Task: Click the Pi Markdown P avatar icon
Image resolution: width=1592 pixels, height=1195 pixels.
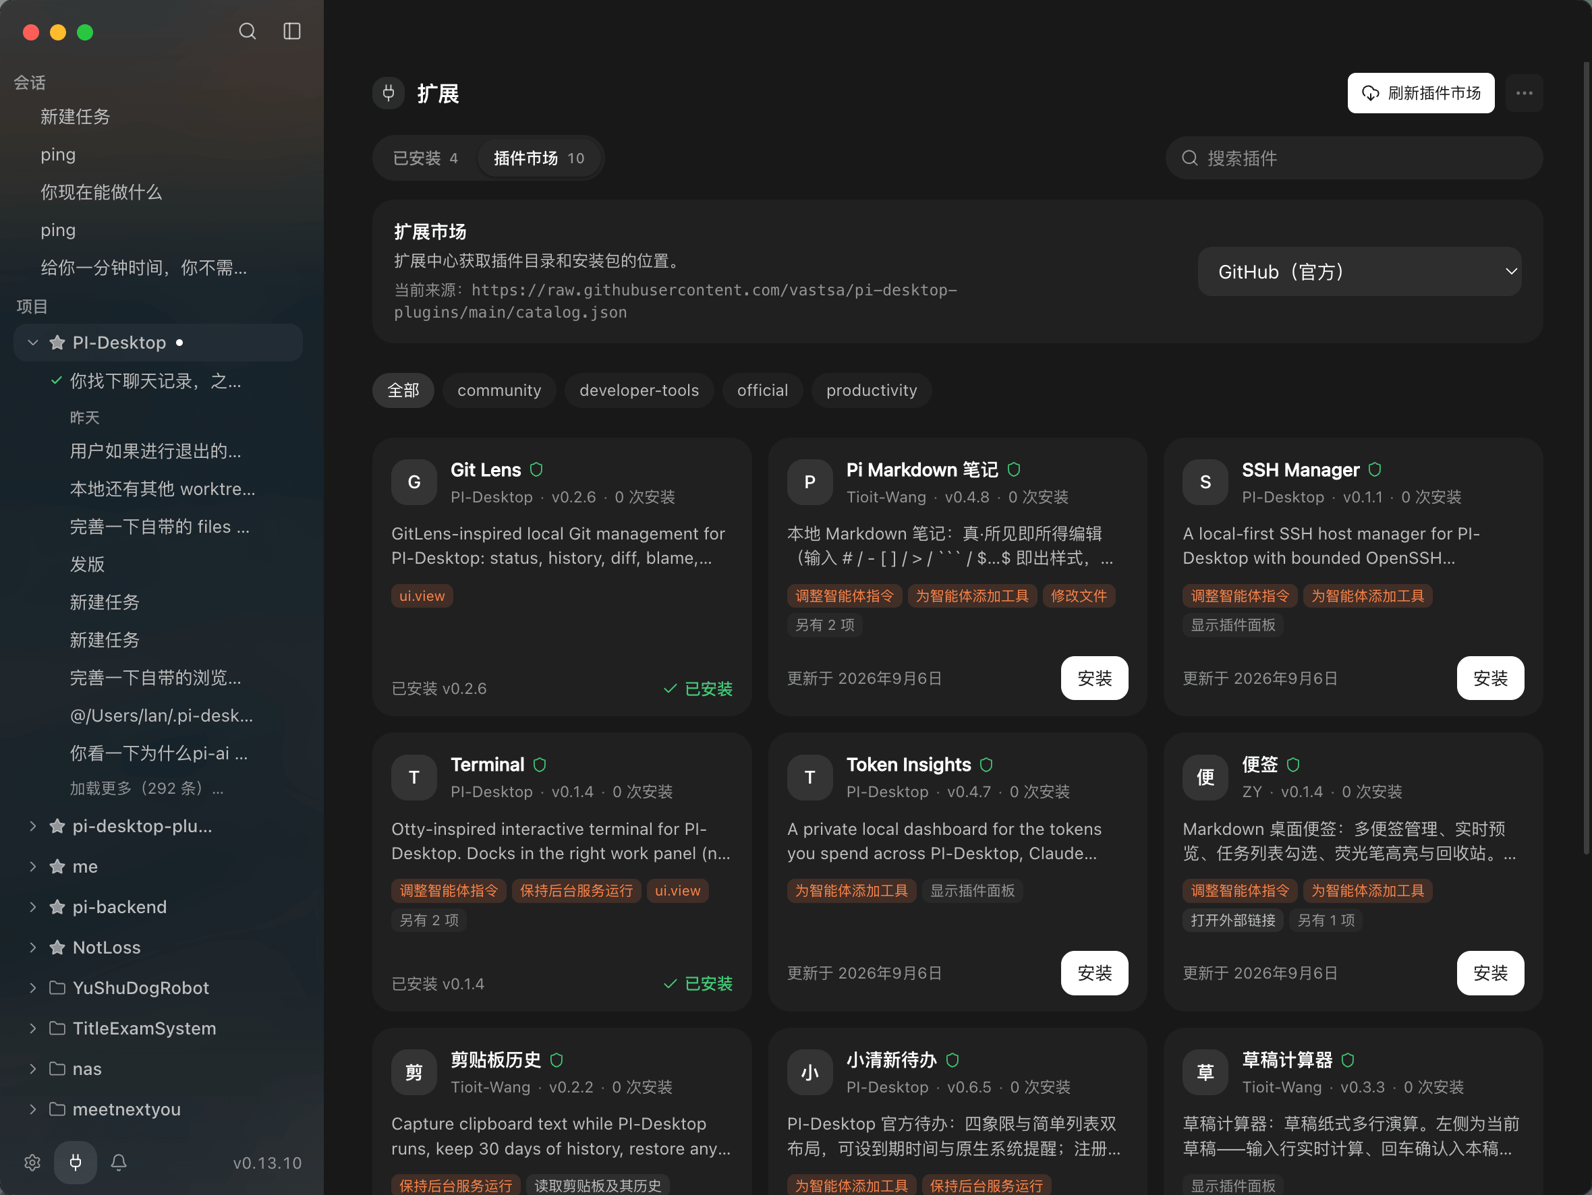Action: coord(809,482)
